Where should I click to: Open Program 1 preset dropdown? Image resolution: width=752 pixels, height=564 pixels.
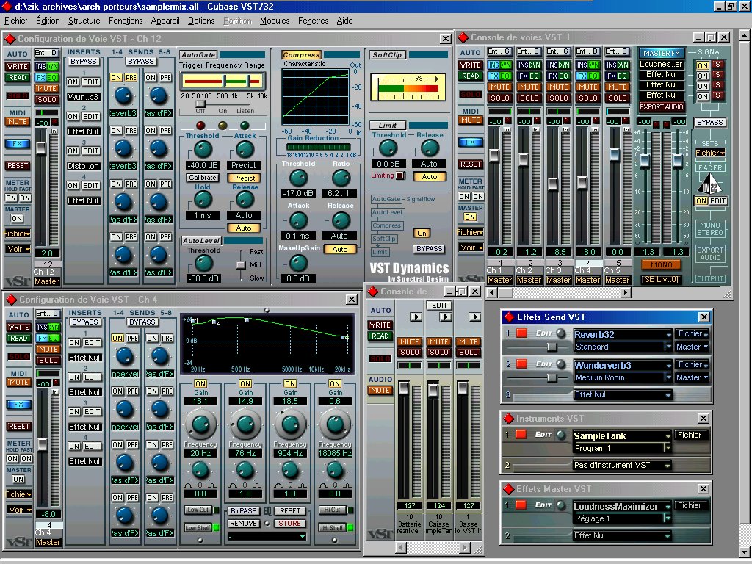pyautogui.click(x=622, y=448)
